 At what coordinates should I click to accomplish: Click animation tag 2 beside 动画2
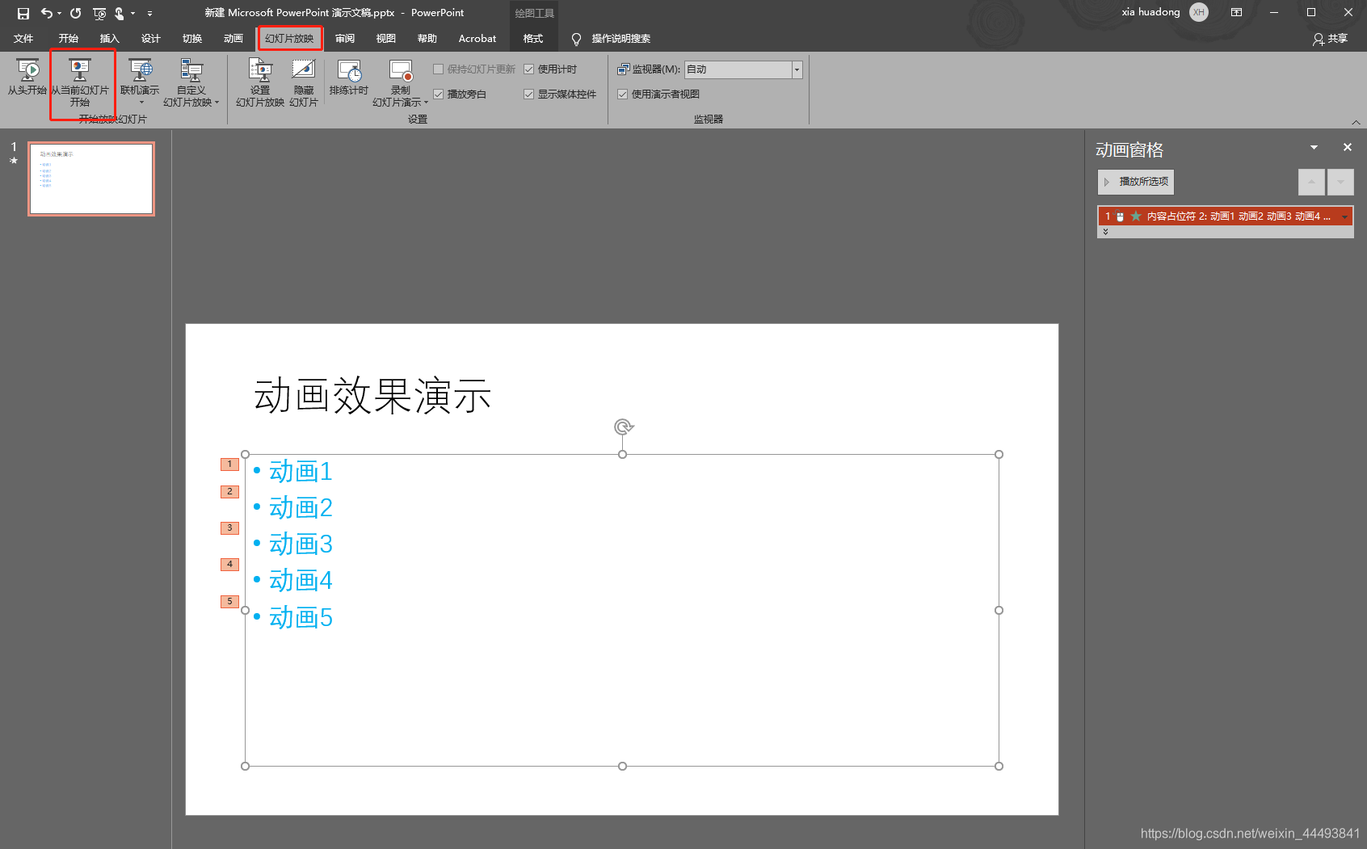coord(229,492)
